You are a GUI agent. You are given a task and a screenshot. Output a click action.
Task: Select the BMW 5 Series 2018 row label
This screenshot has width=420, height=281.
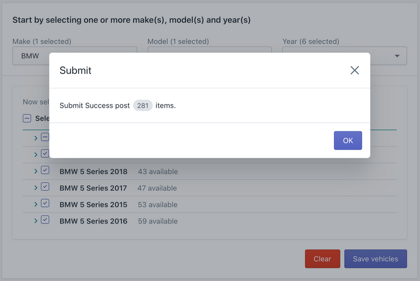[x=93, y=172]
